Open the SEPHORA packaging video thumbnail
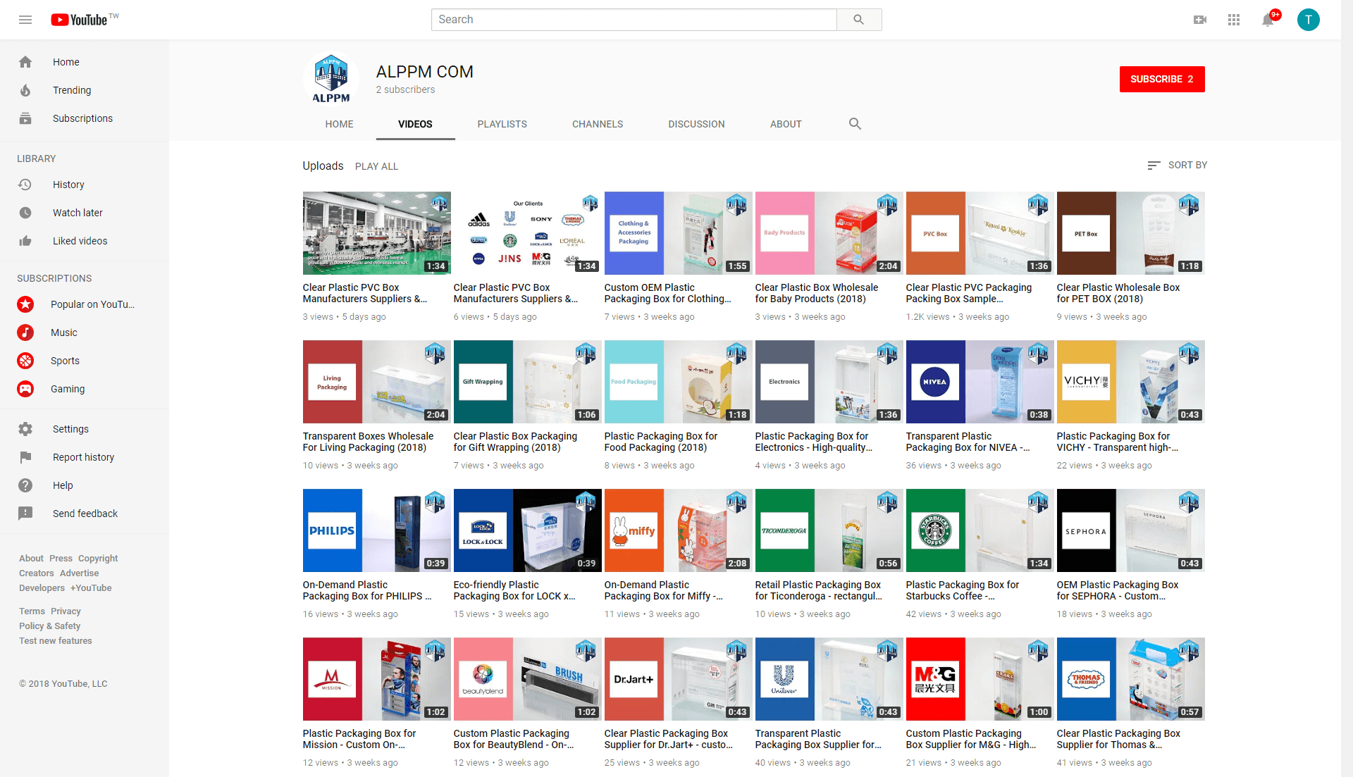Image resolution: width=1353 pixels, height=777 pixels. pyautogui.click(x=1130, y=530)
